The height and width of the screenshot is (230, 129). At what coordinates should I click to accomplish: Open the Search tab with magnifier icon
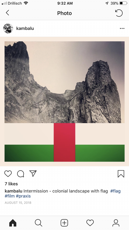38,223
